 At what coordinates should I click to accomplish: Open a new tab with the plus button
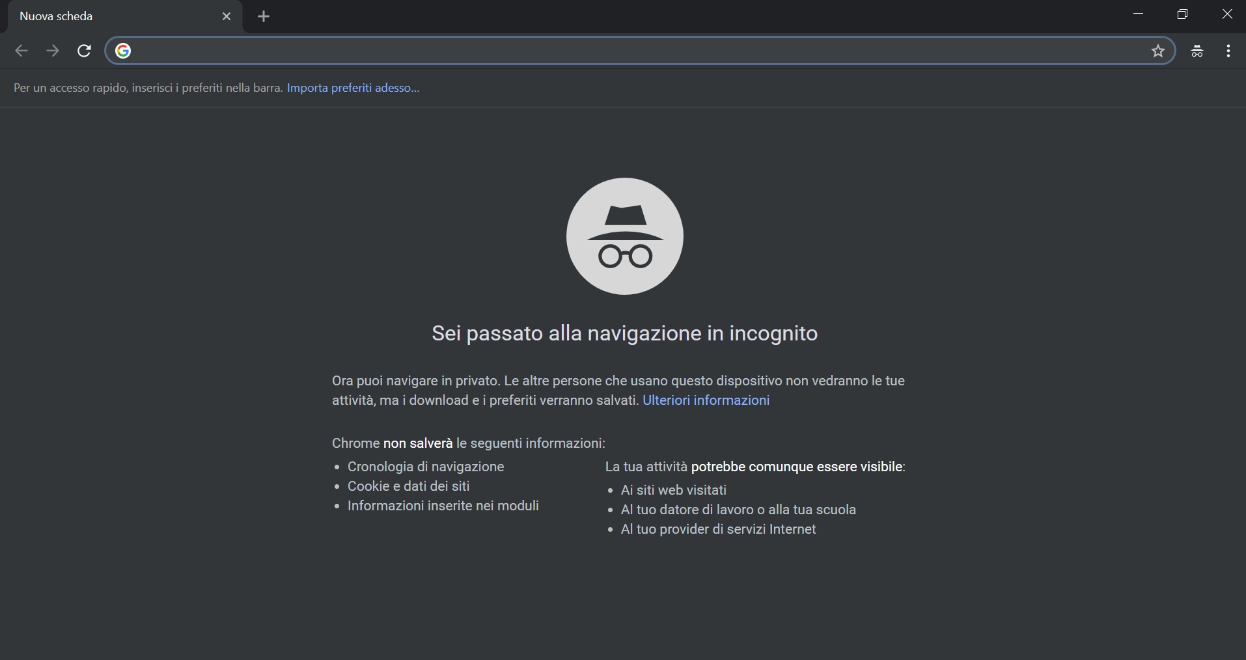(x=264, y=16)
